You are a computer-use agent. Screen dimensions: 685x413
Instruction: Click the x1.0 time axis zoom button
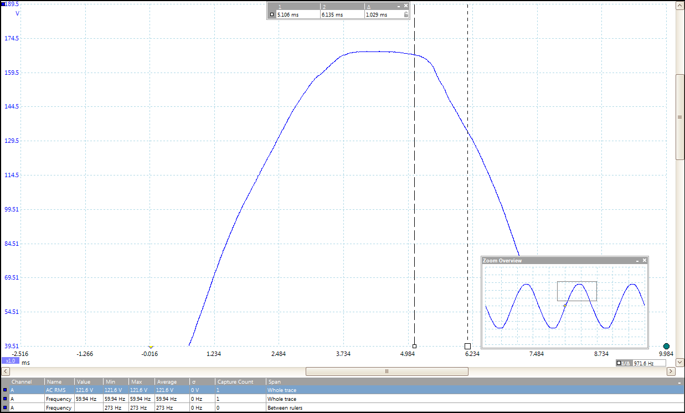click(x=11, y=360)
